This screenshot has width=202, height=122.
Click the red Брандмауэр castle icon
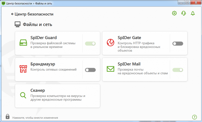point(23,69)
